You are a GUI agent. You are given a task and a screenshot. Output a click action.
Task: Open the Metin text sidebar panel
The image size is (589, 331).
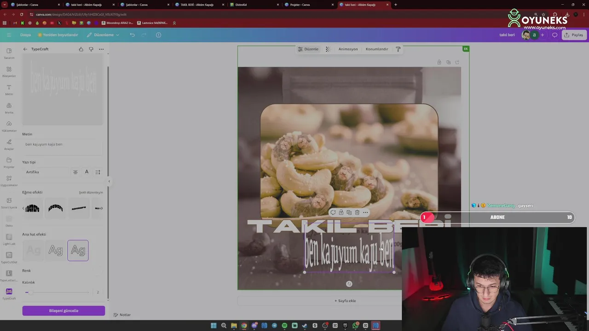point(9,90)
